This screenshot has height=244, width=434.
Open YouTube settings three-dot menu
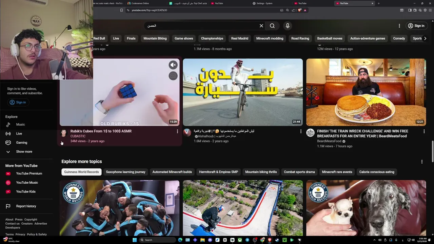click(x=399, y=26)
